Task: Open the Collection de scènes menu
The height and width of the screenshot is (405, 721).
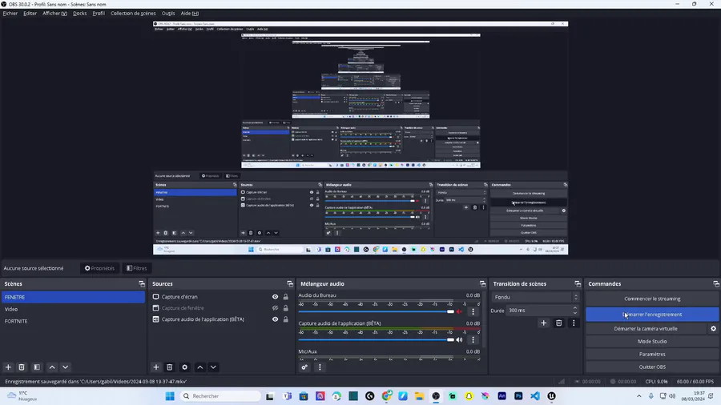Action: tap(133, 14)
